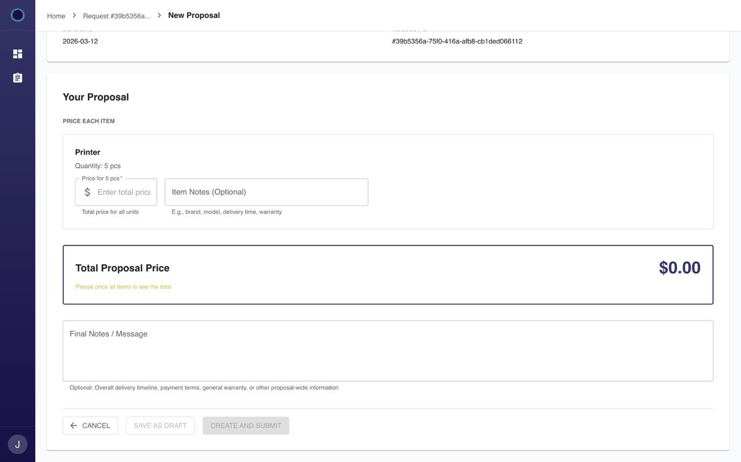This screenshot has width=741, height=462.
Task: Click the CREATE AND SUBMIT button
Action: point(246,426)
